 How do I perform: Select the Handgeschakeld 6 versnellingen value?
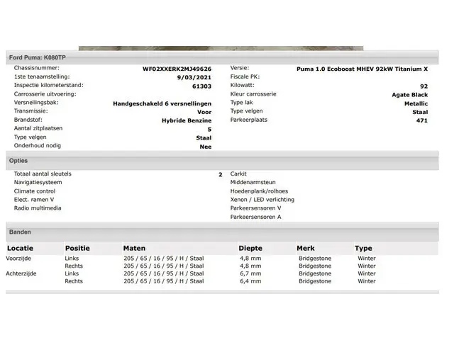tap(162, 103)
